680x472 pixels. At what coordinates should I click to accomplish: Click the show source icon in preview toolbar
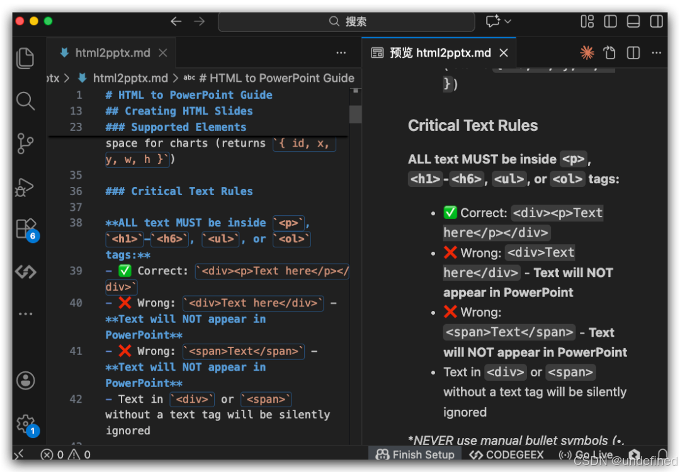click(609, 53)
